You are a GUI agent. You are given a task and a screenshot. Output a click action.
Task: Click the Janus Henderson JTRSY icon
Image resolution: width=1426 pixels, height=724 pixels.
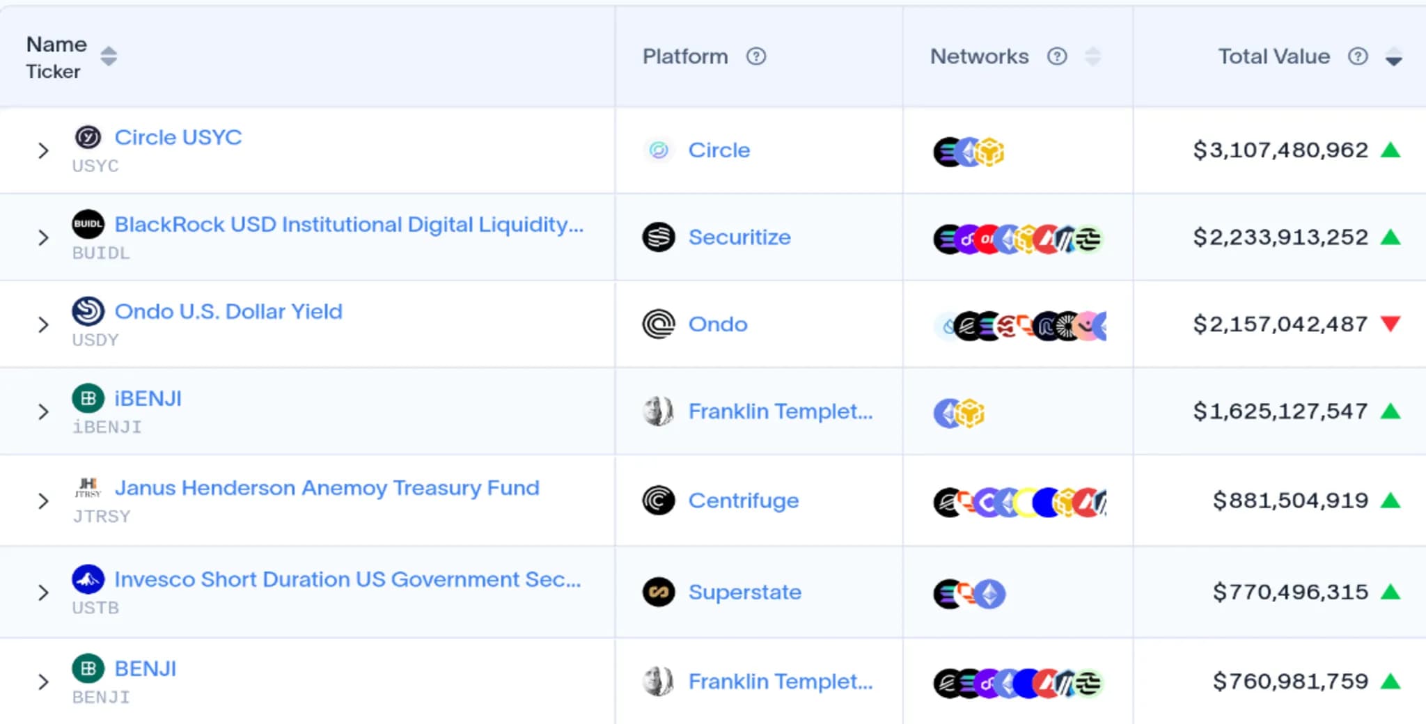(88, 487)
